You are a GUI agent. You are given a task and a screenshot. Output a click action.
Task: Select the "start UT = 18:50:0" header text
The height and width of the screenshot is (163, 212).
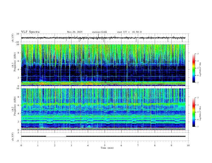[x=129, y=32]
